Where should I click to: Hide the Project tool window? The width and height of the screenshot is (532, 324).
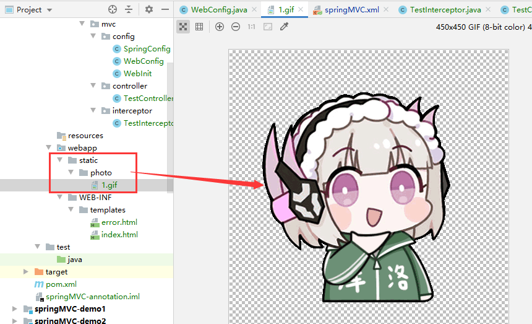point(165,9)
